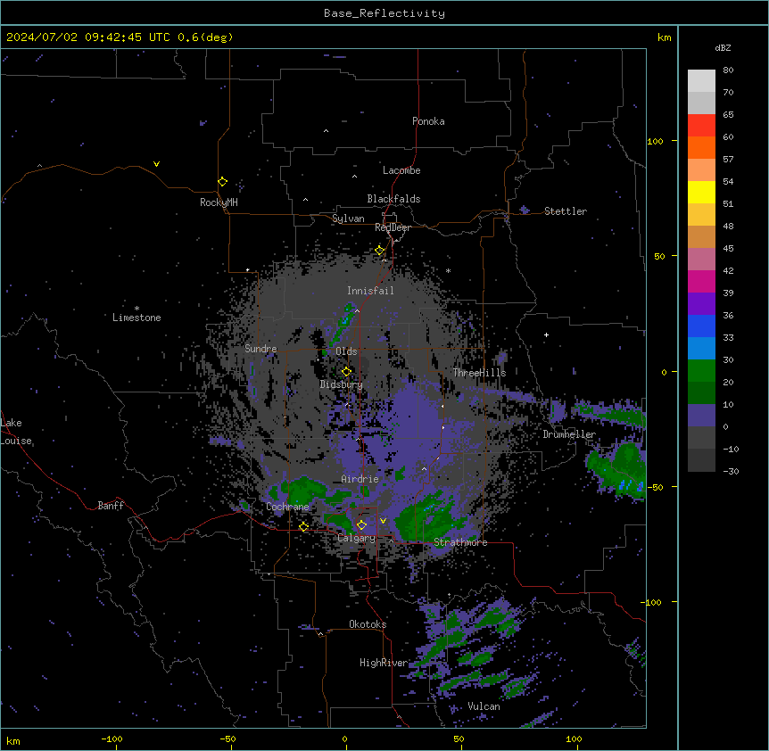Click the -30 value on the dBZ scale
Viewport: 769px width, 751px height.
pos(731,471)
